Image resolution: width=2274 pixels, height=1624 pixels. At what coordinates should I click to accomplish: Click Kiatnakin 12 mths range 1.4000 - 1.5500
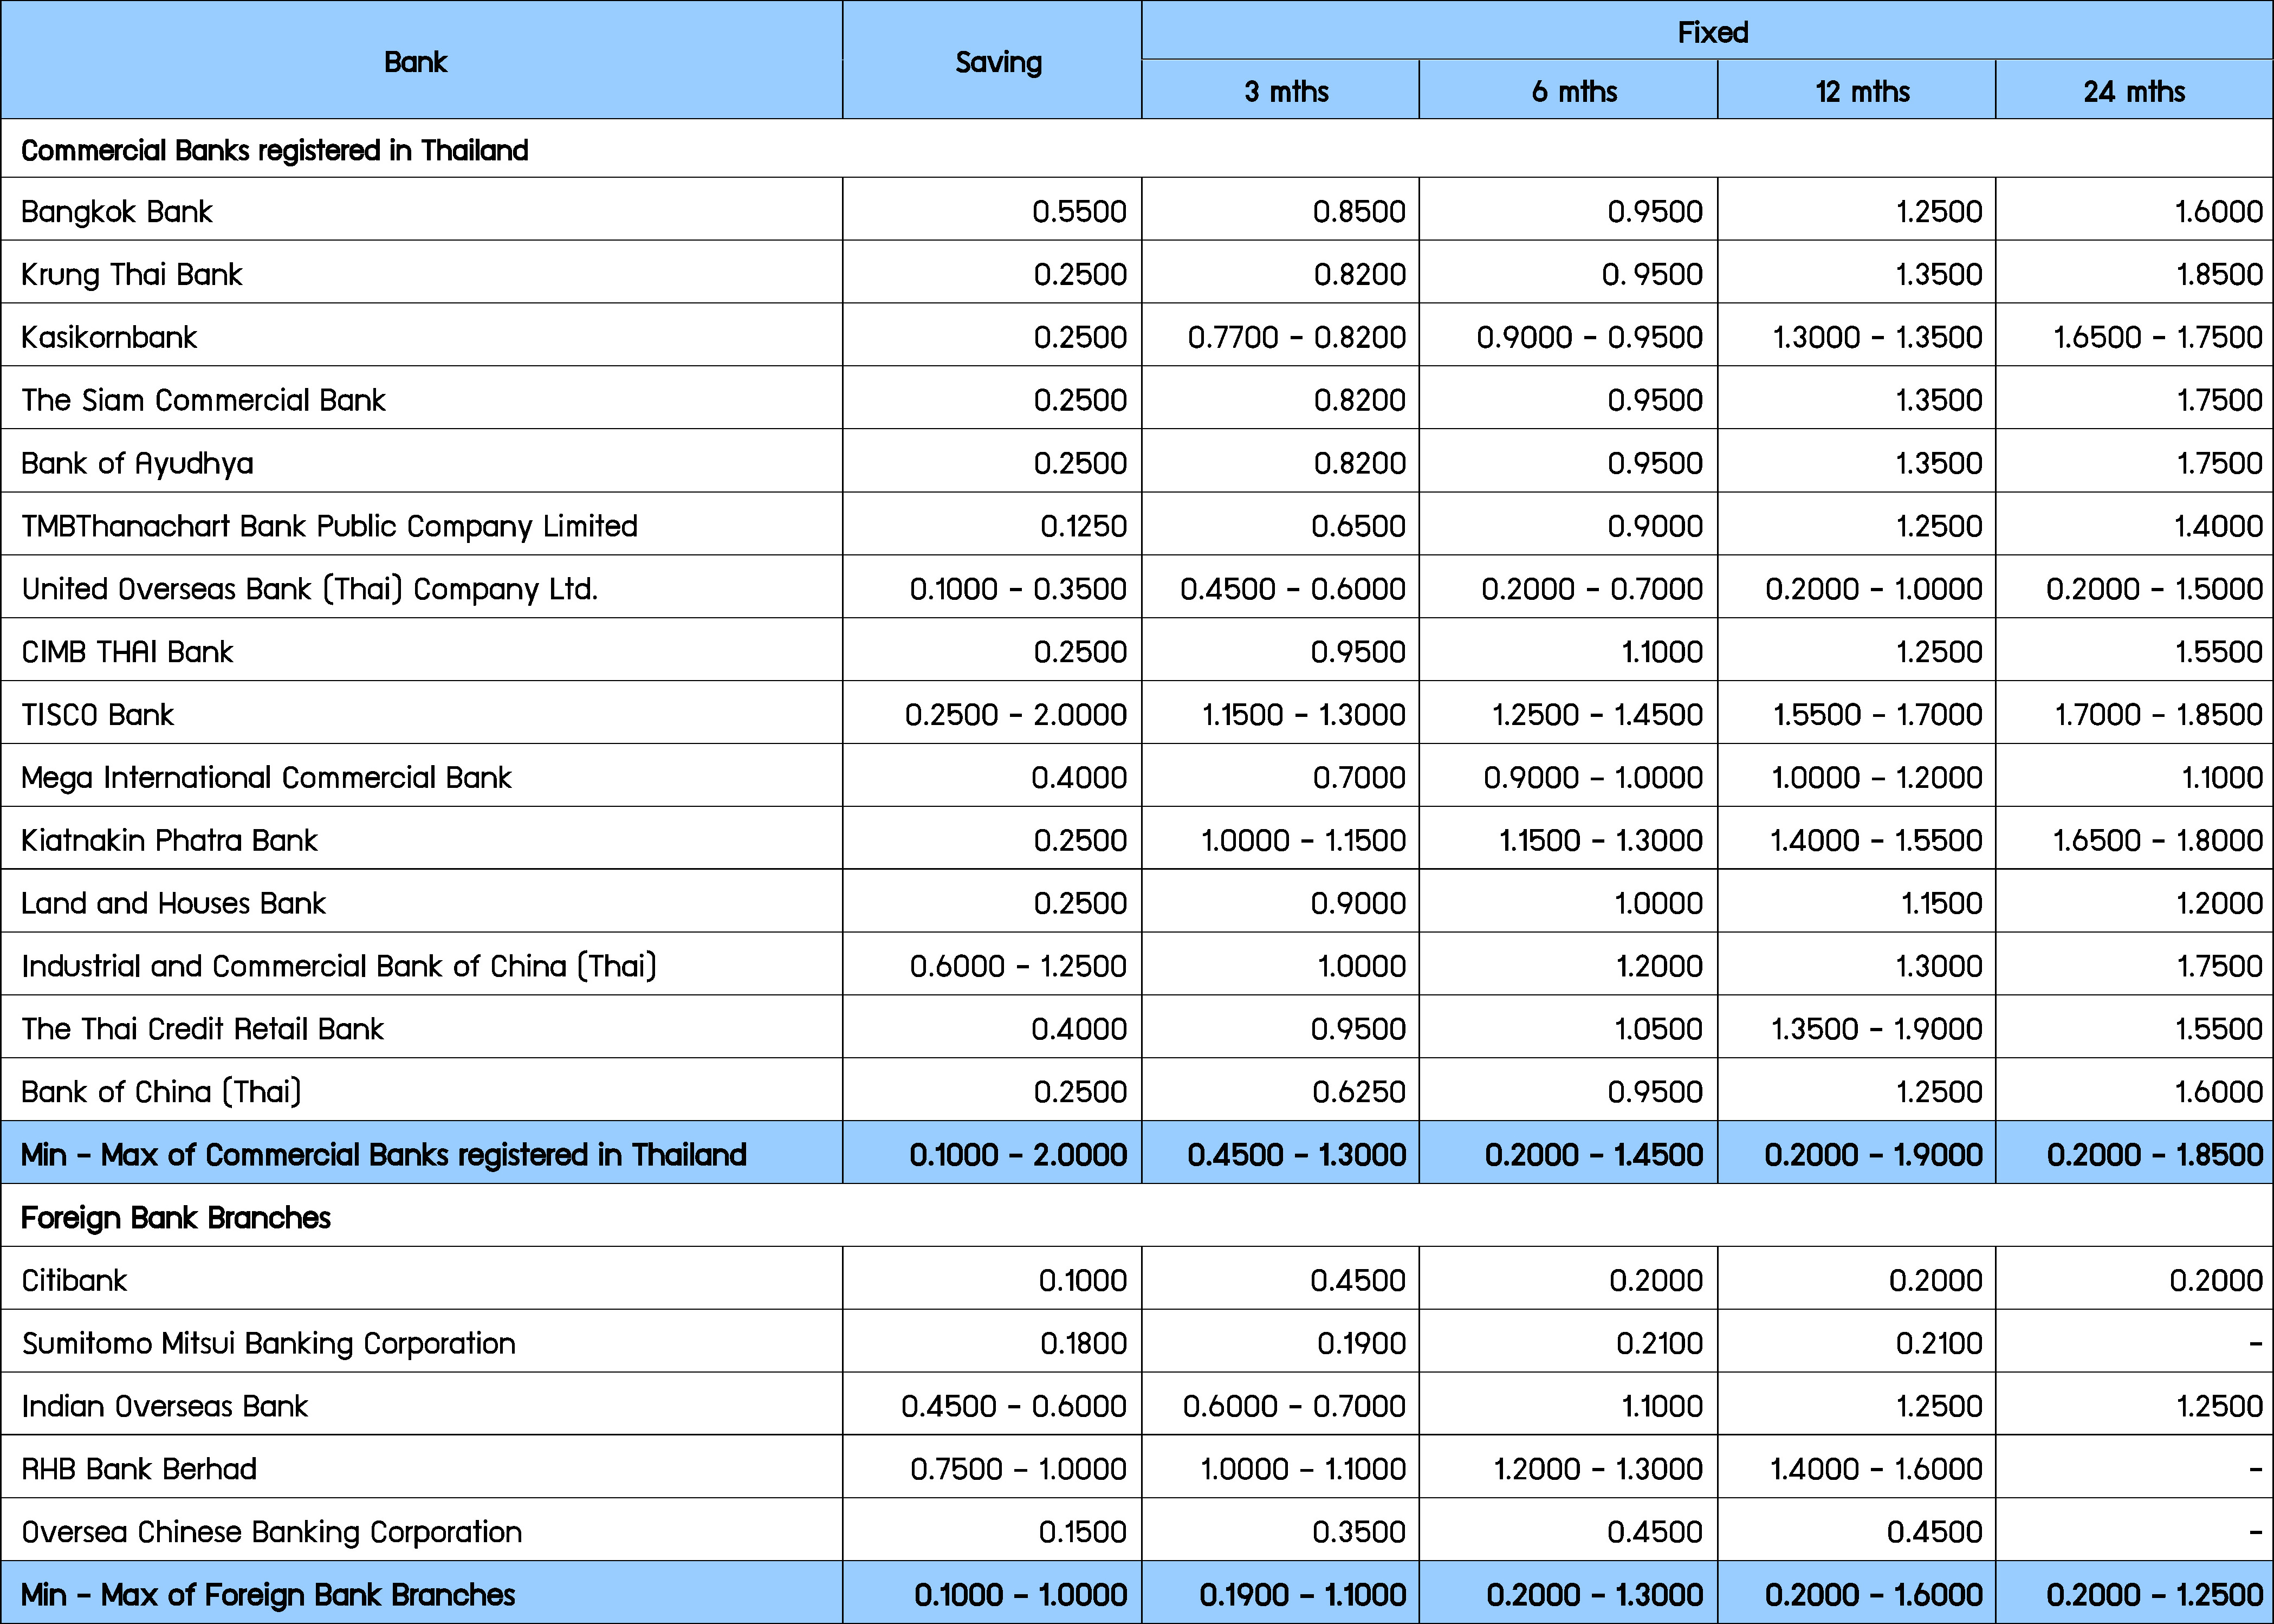(1876, 840)
